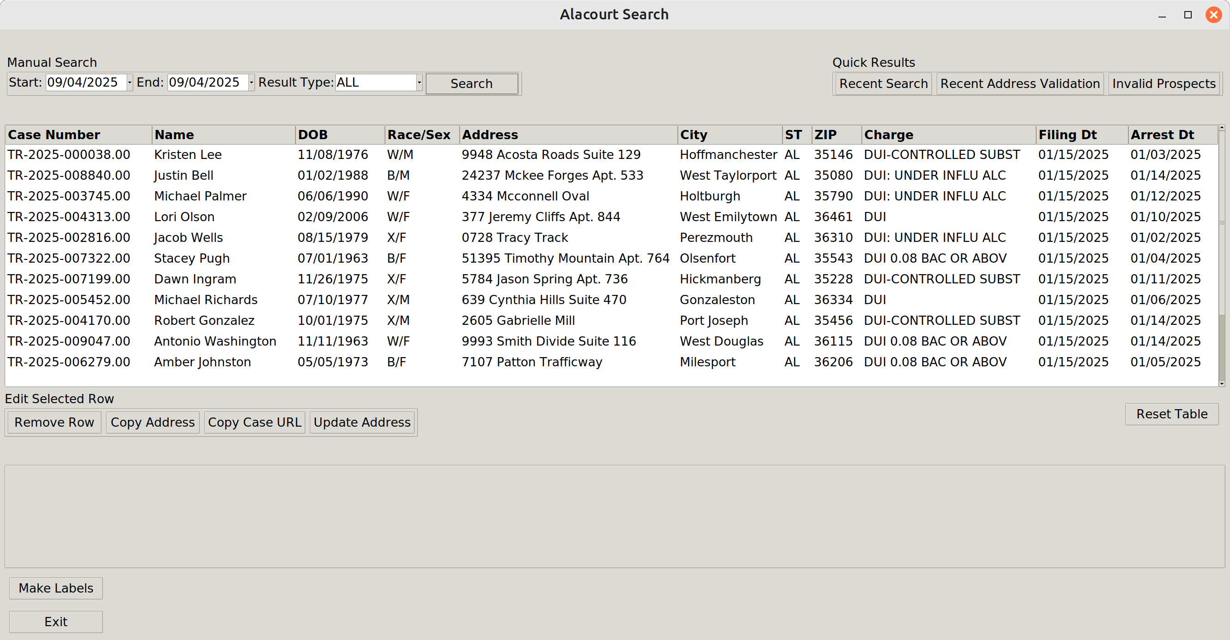Close the Alacourt Search window

(x=1214, y=15)
